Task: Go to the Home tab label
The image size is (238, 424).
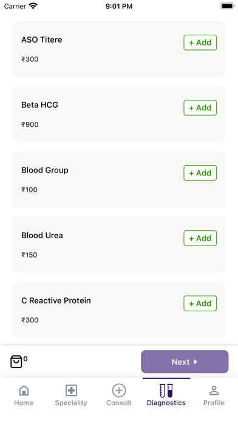Action: tap(24, 403)
